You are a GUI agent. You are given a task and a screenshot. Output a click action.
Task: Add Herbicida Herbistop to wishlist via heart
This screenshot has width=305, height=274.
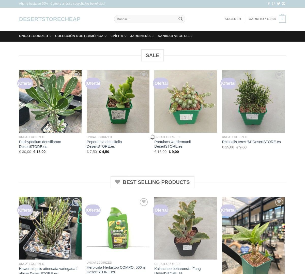point(144,202)
